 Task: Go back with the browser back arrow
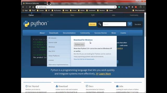pyautogui.click(x=23, y=7)
